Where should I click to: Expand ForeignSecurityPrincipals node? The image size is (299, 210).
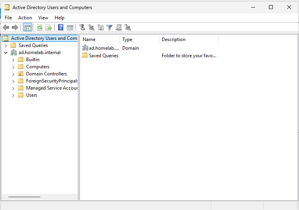click(13, 81)
